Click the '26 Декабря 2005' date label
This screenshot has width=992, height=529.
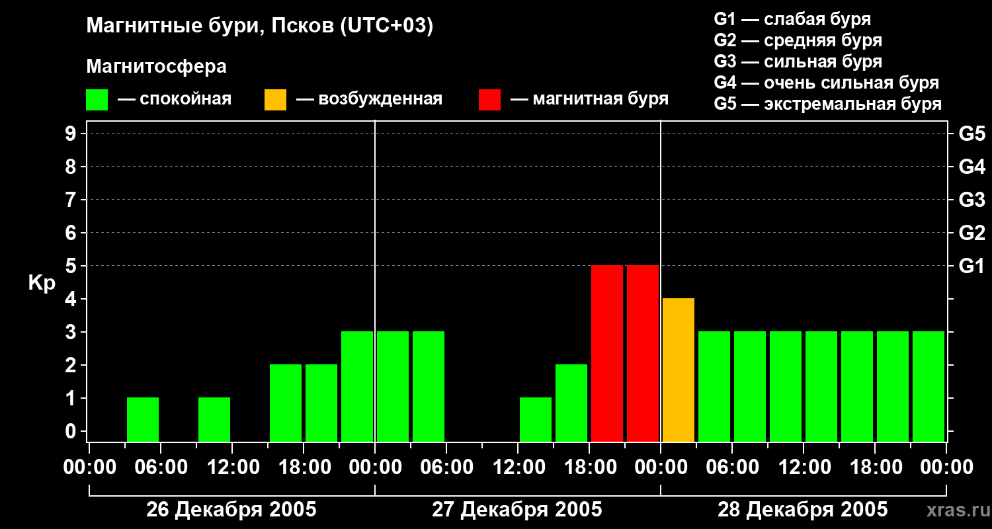[231, 510]
